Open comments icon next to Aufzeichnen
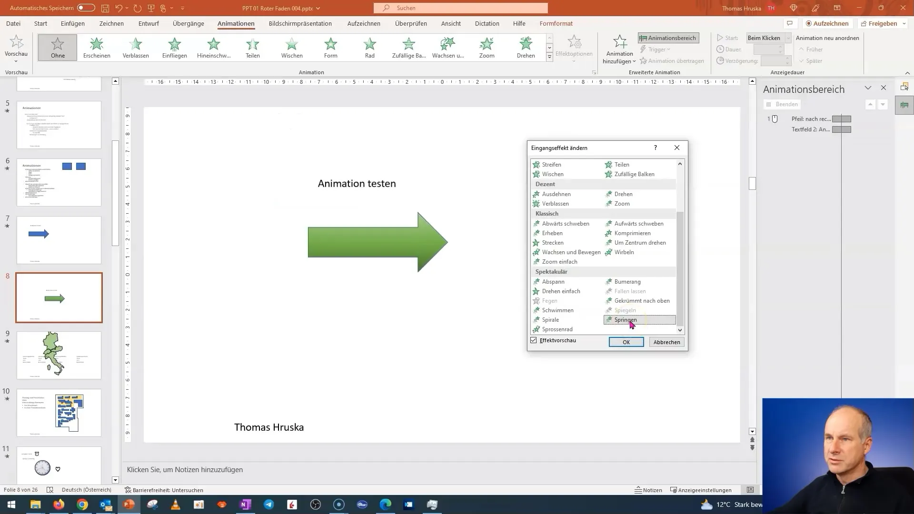The height and width of the screenshot is (514, 914). 790,23
